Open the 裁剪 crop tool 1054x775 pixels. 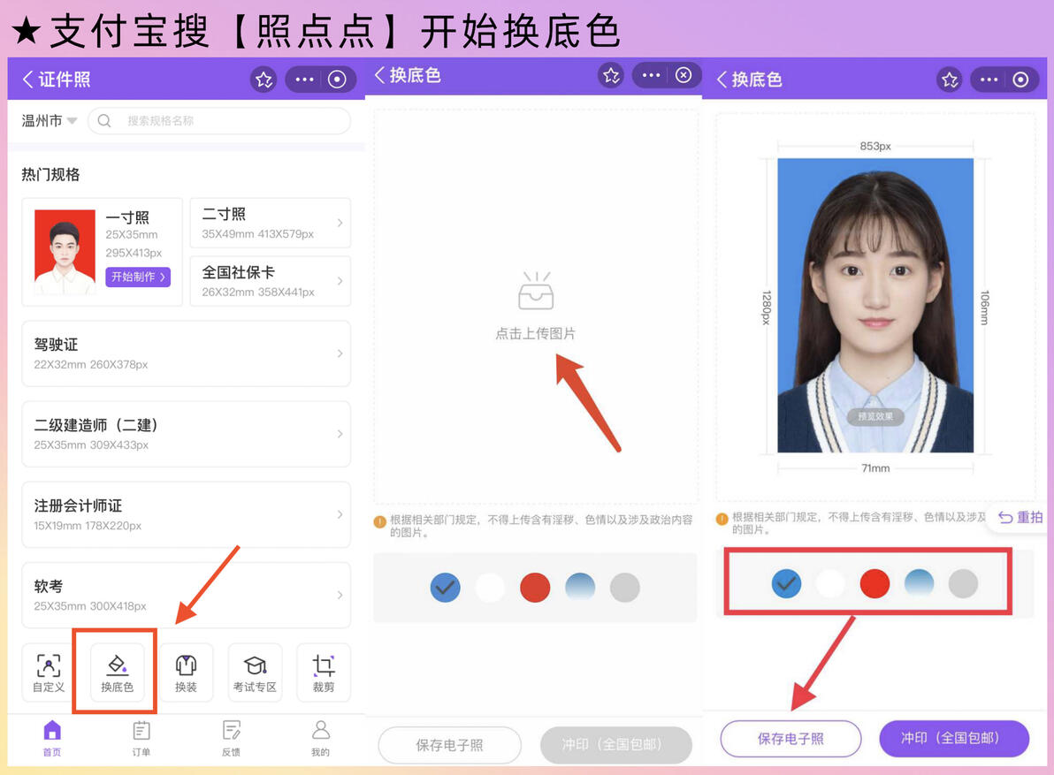[x=324, y=672]
